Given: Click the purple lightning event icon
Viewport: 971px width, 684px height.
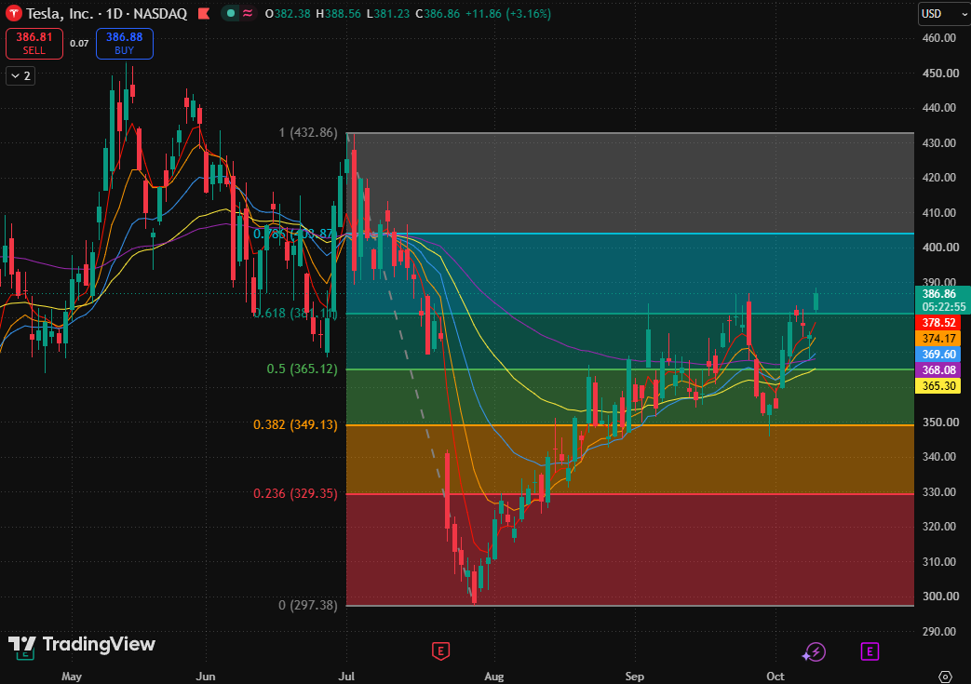Looking at the screenshot, I should (x=814, y=651).
